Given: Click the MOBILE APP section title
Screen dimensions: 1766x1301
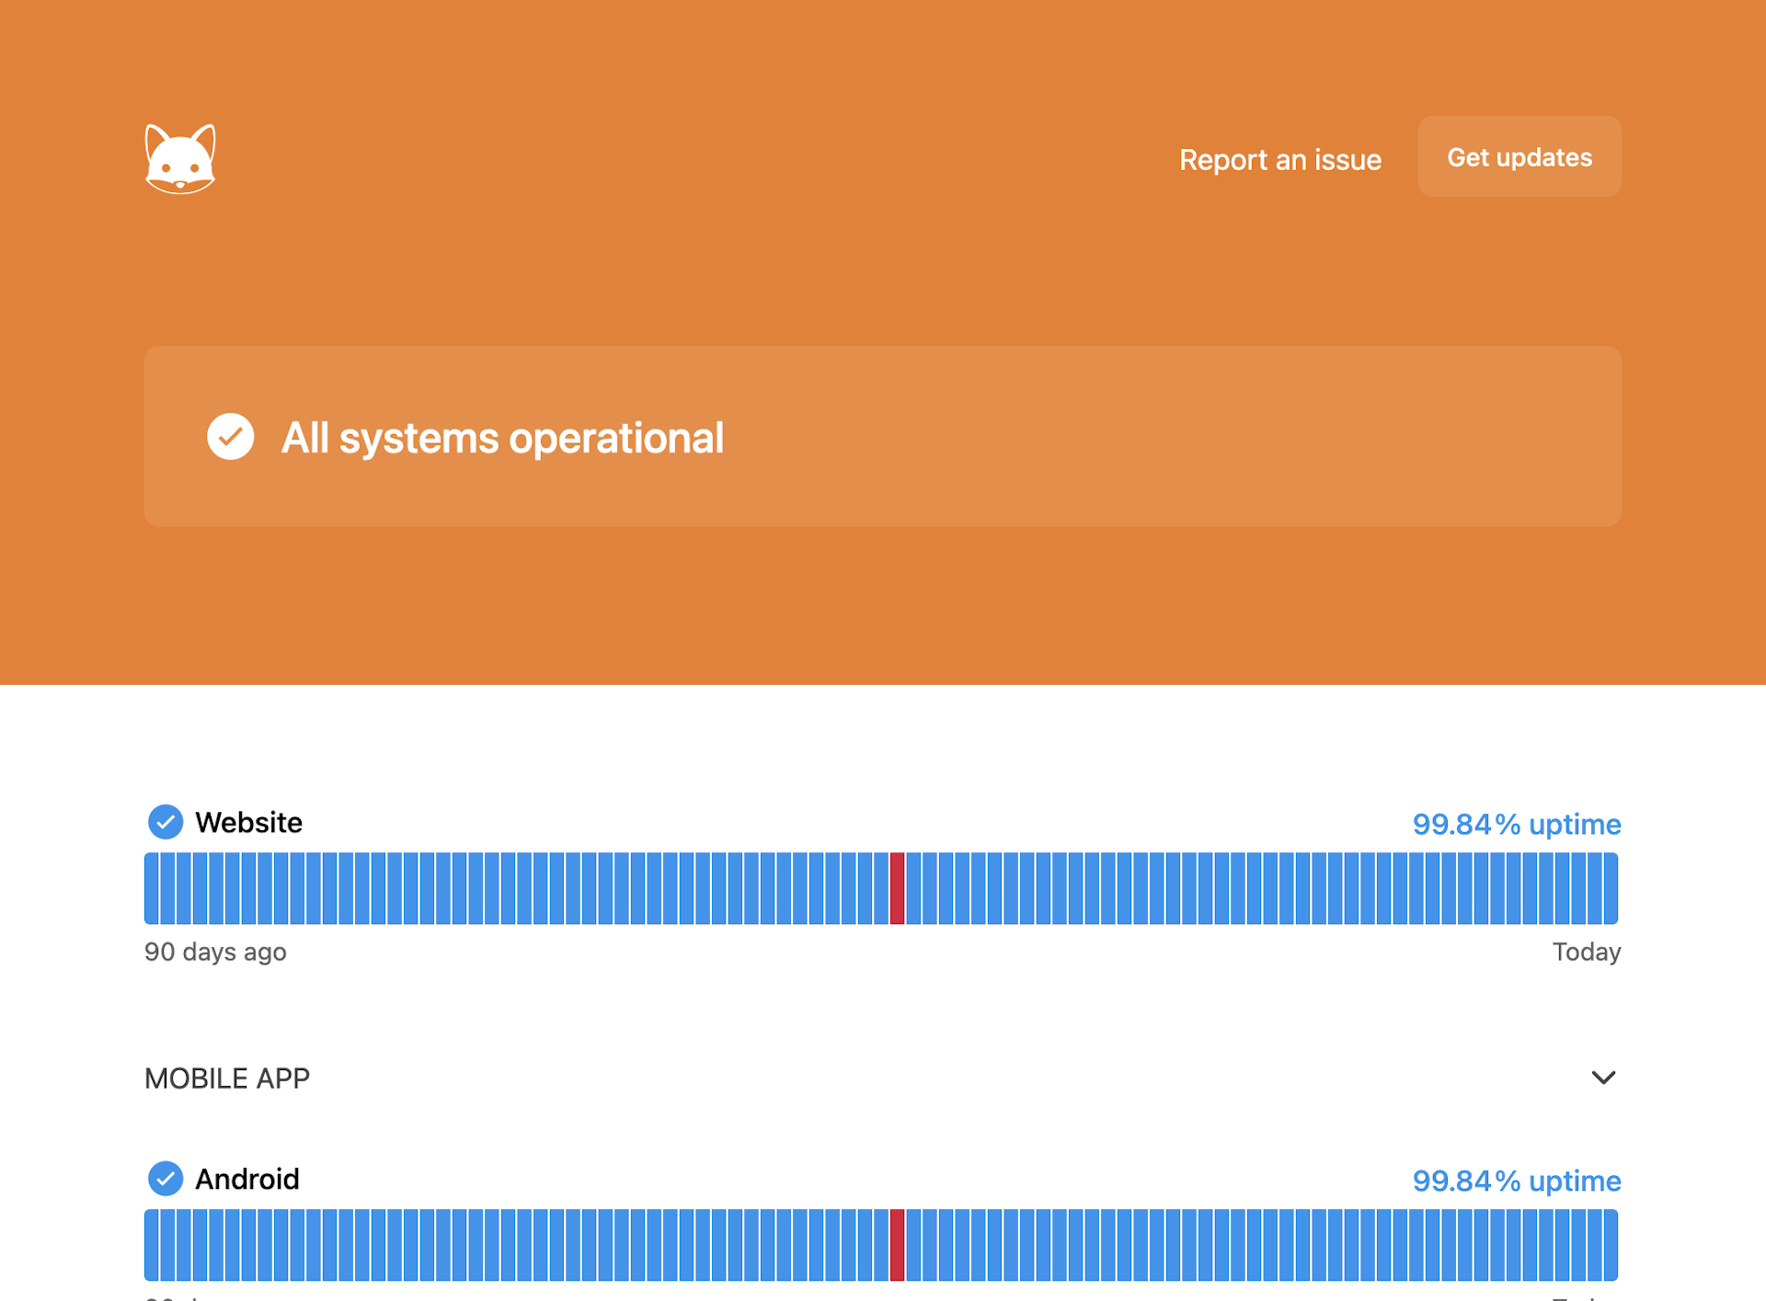Looking at the screenshot, I should pyautogui.click(x=227, y=1078).
